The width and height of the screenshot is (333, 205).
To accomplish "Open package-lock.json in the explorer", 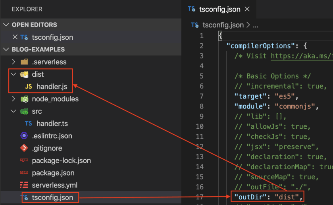I will (x=62, y=161).
